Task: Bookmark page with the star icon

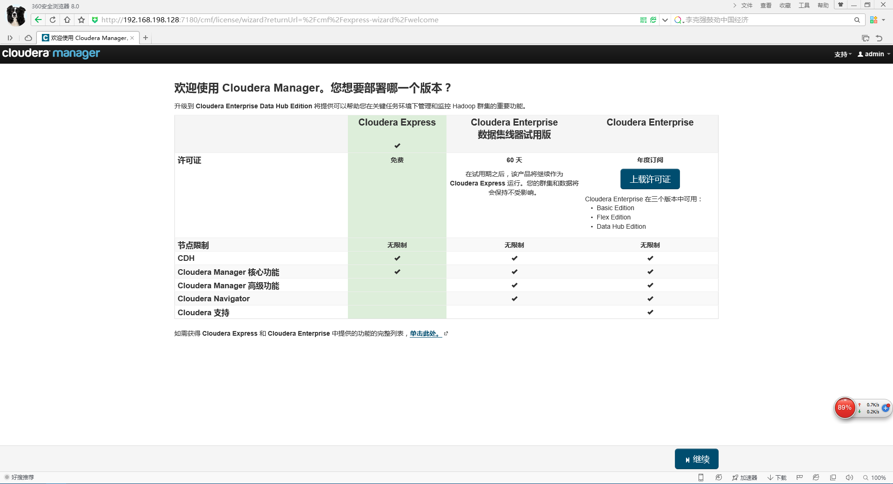Action: click(81, 20)
